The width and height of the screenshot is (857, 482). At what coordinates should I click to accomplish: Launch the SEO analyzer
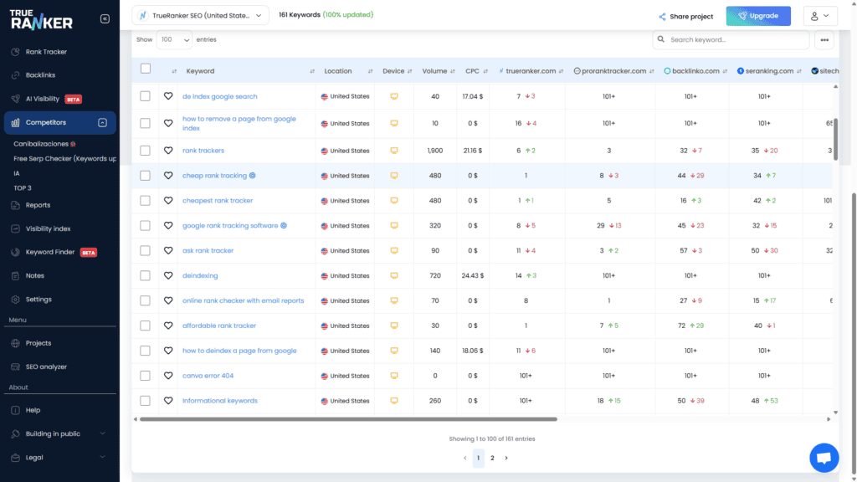pos(49,366)
